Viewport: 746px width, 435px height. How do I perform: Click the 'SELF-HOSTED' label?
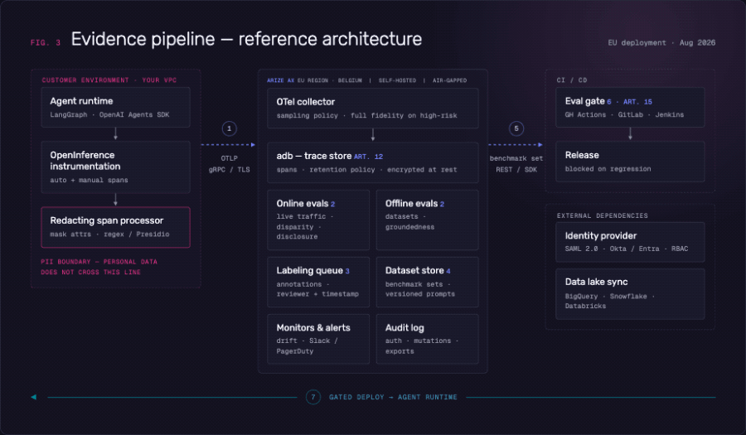click(397, 80)
